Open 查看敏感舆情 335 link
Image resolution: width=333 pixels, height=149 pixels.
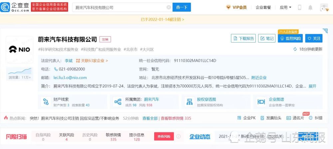(x=176, y=118)
